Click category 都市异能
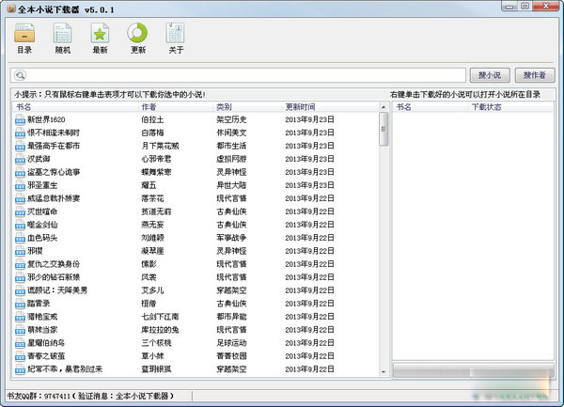Image resolution: width=564 pixels, height=407 pixels. pyautogui.click(x=231, y=317)
